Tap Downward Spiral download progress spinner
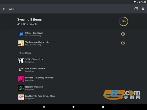 point(123,43)
